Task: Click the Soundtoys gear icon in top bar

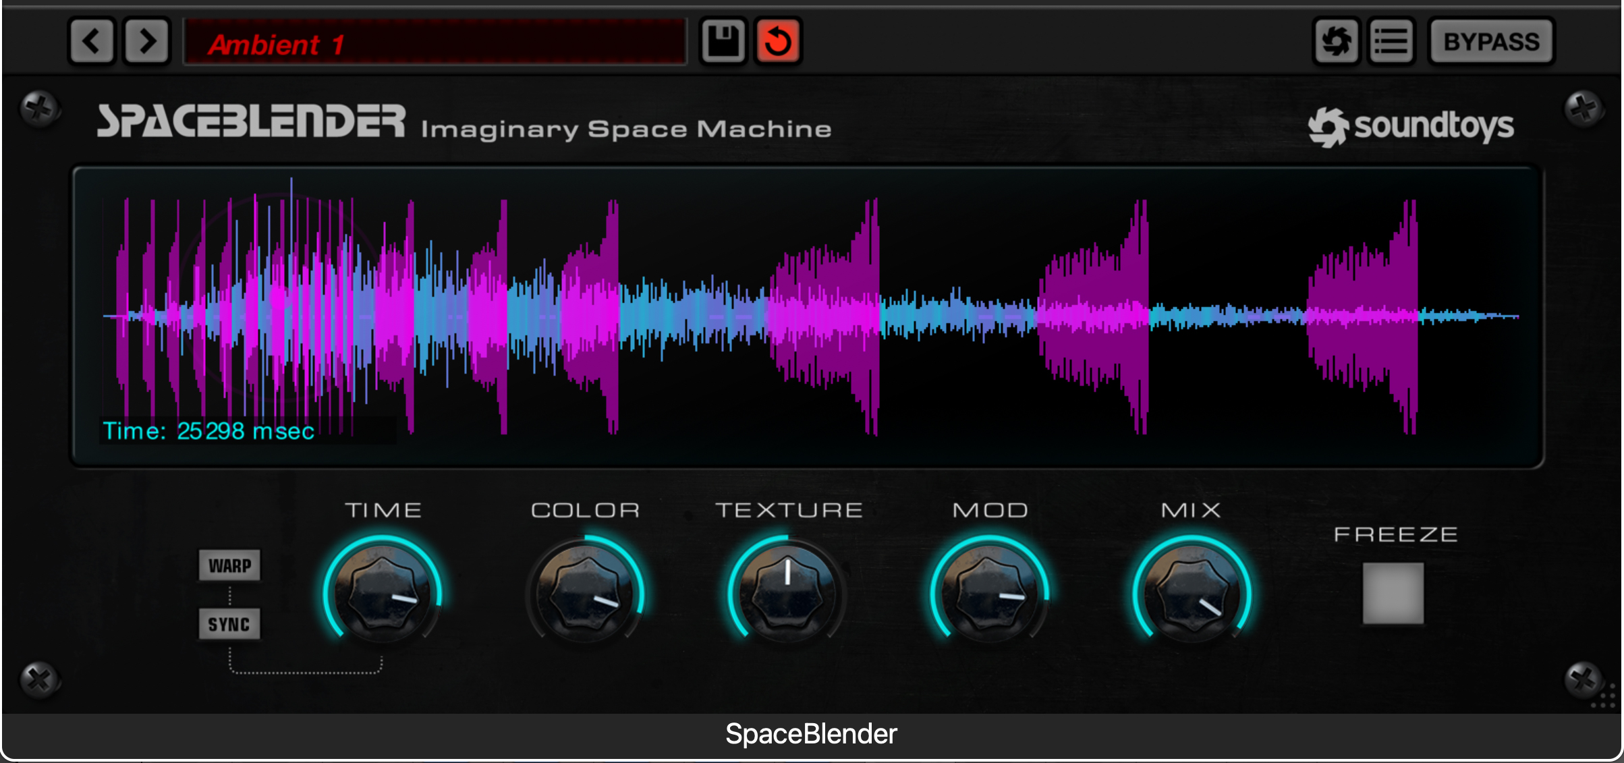Action: pos(1336,42)
